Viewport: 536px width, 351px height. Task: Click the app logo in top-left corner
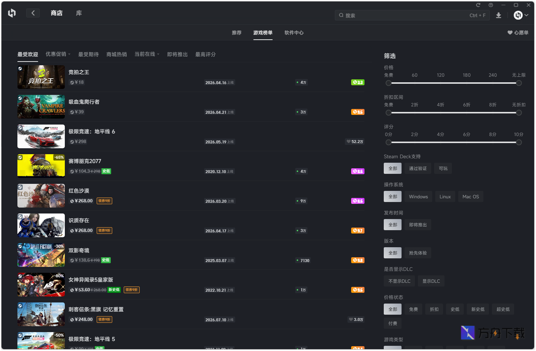12,13
